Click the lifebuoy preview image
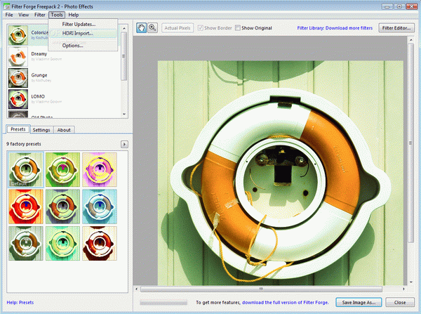The height and width of the screenshot is (314, 421). pyautogui.click(x=280, y=173)
